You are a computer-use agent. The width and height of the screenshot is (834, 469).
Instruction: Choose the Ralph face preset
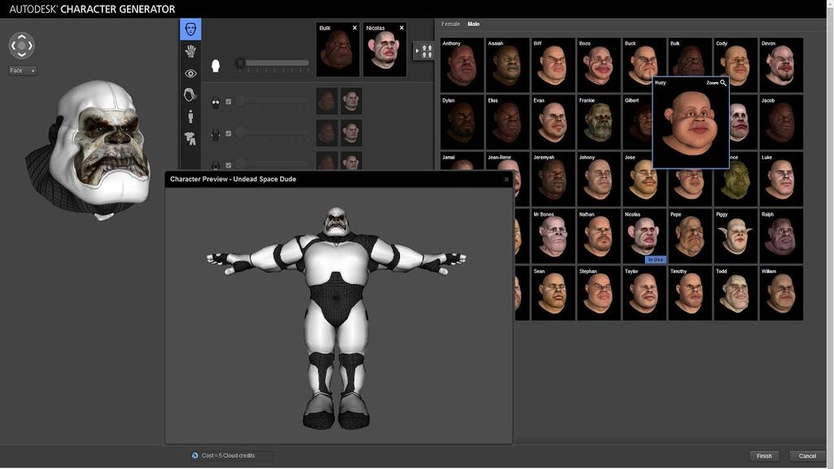point(781,235)
